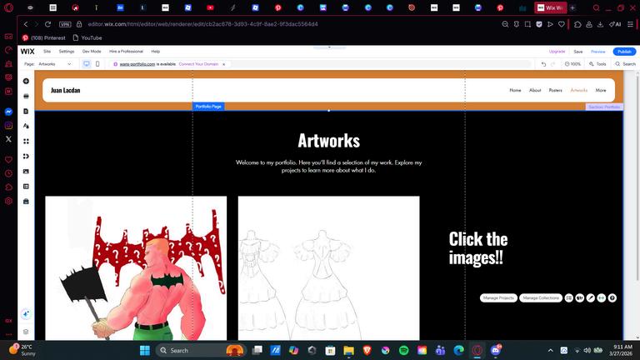
Task: Open the My Business puzzle icon
Action: 26,157
